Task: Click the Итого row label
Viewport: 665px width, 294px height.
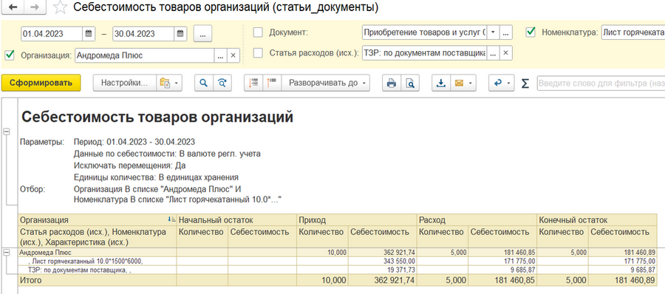Action: click(32, 280)
